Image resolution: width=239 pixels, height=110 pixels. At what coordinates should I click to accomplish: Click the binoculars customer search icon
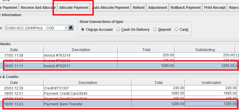point(71,28)
